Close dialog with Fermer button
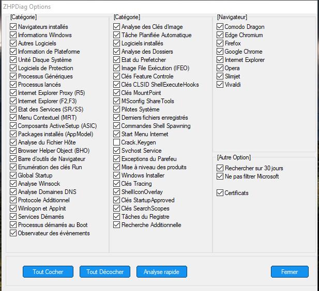319x291 pixels. [290, 272]
